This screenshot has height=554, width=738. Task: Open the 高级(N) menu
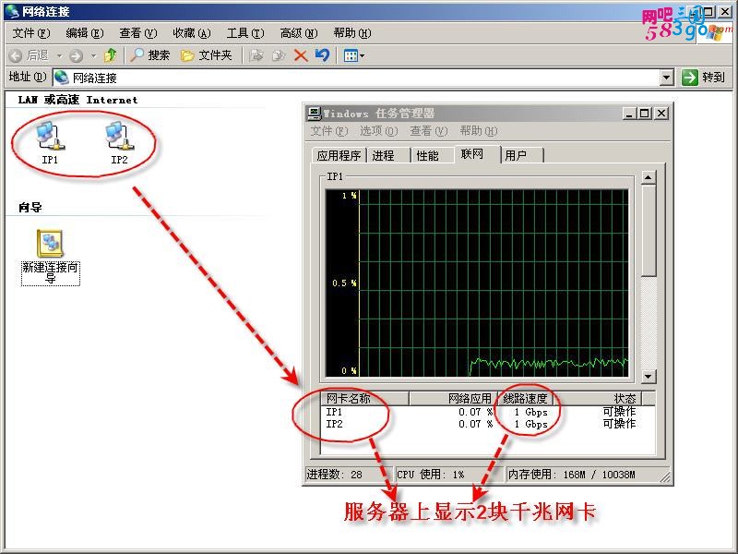pyautogui.click(x=299, y=33)
